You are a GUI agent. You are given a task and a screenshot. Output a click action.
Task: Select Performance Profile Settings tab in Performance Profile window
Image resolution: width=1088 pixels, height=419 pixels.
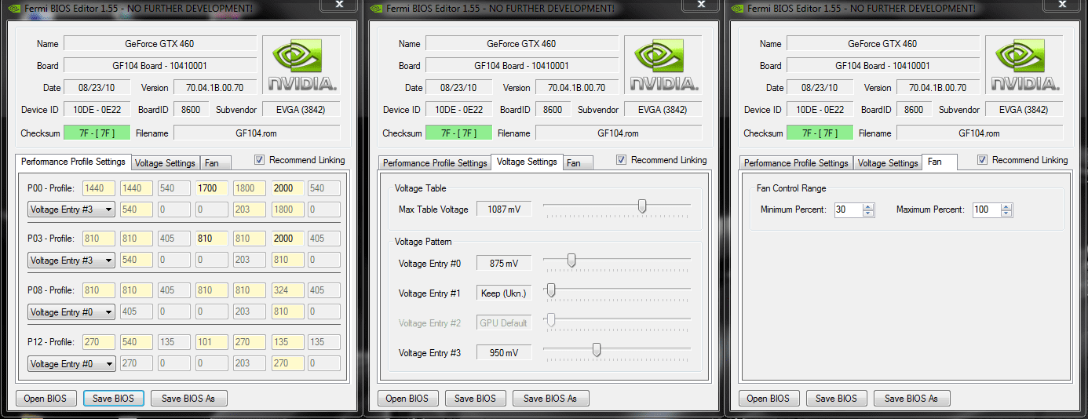tap(73, 162)
